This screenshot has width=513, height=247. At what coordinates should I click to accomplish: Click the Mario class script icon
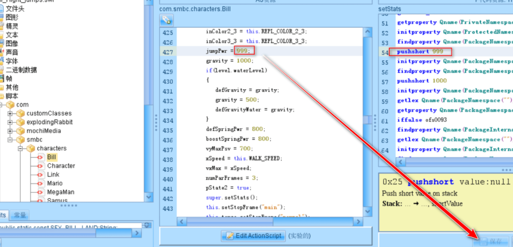point(41,183)
